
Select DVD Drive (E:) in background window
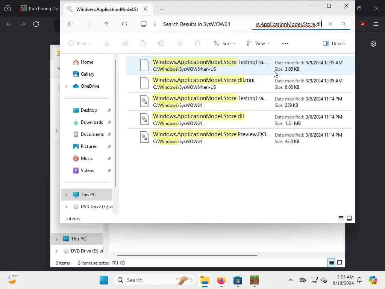point(83,251)
